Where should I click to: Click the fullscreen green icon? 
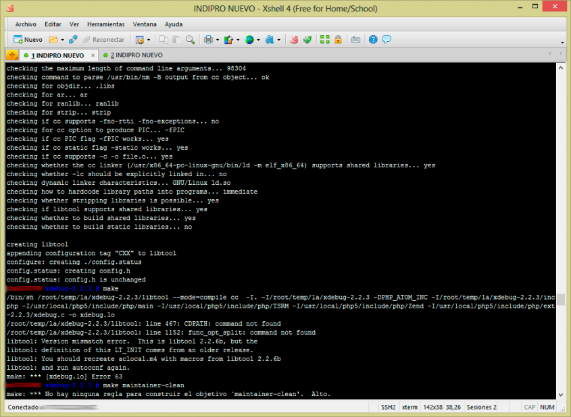[325, 40]
